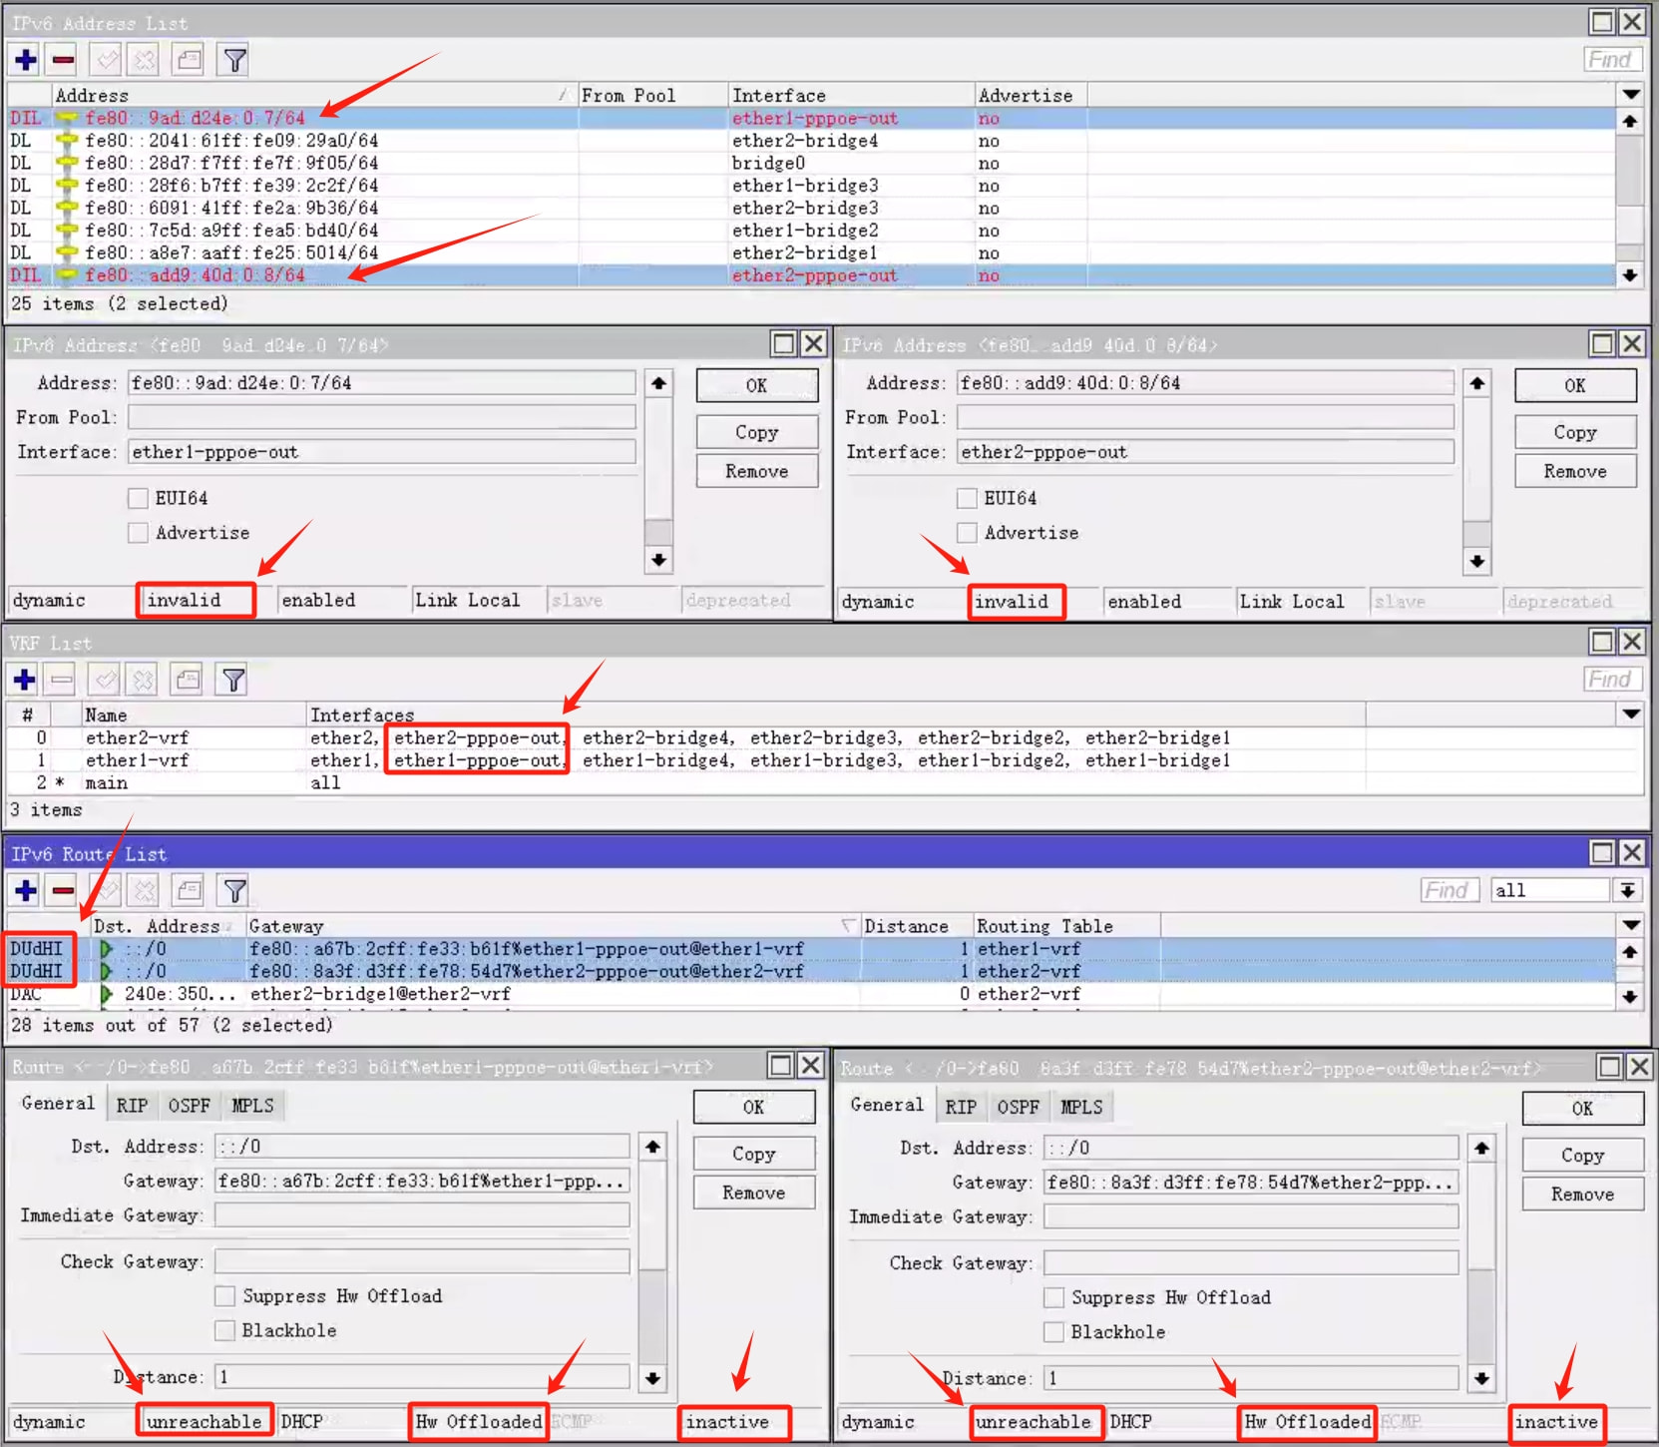
Task: Add new VRF in VRF List
Action: point(25,681)
